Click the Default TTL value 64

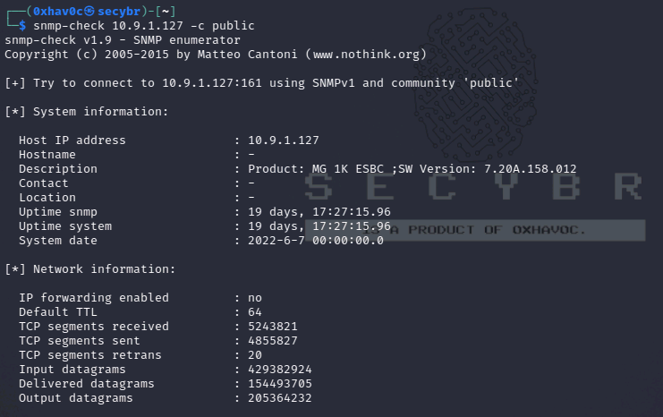(x=254, y=312)
